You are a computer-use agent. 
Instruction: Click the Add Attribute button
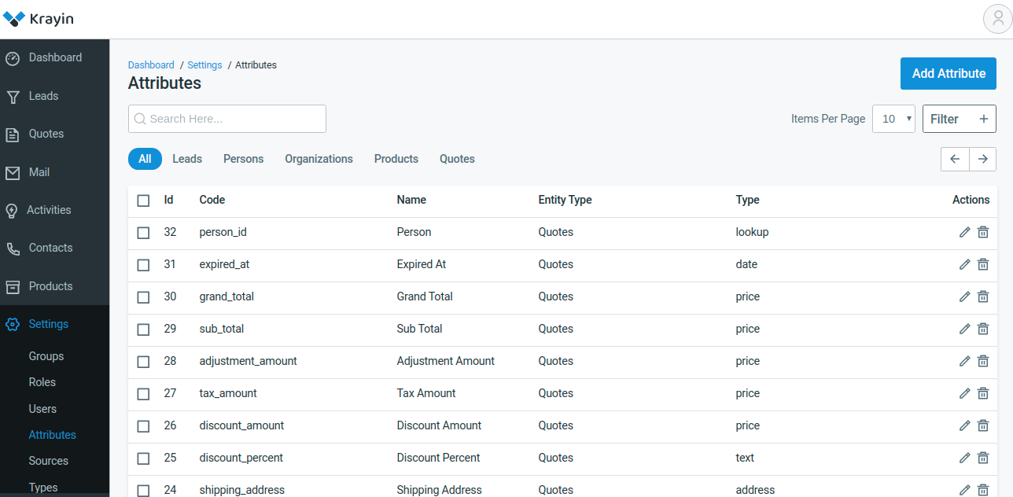click(948, 73)
